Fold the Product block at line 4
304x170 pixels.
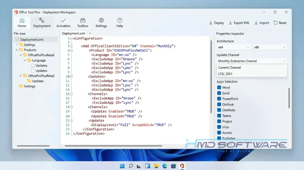tap(71, 51)
